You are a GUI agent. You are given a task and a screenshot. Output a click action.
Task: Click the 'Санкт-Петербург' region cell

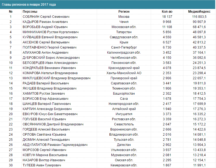click(124, 47)
